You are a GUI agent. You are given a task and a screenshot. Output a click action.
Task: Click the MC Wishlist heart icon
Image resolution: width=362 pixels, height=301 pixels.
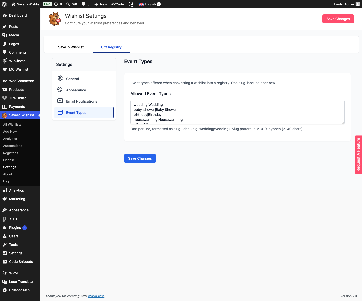[x=5, y=69]
